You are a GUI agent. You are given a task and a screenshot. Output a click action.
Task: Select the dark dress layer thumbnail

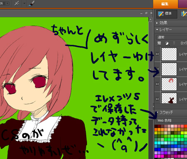(169, 98)
